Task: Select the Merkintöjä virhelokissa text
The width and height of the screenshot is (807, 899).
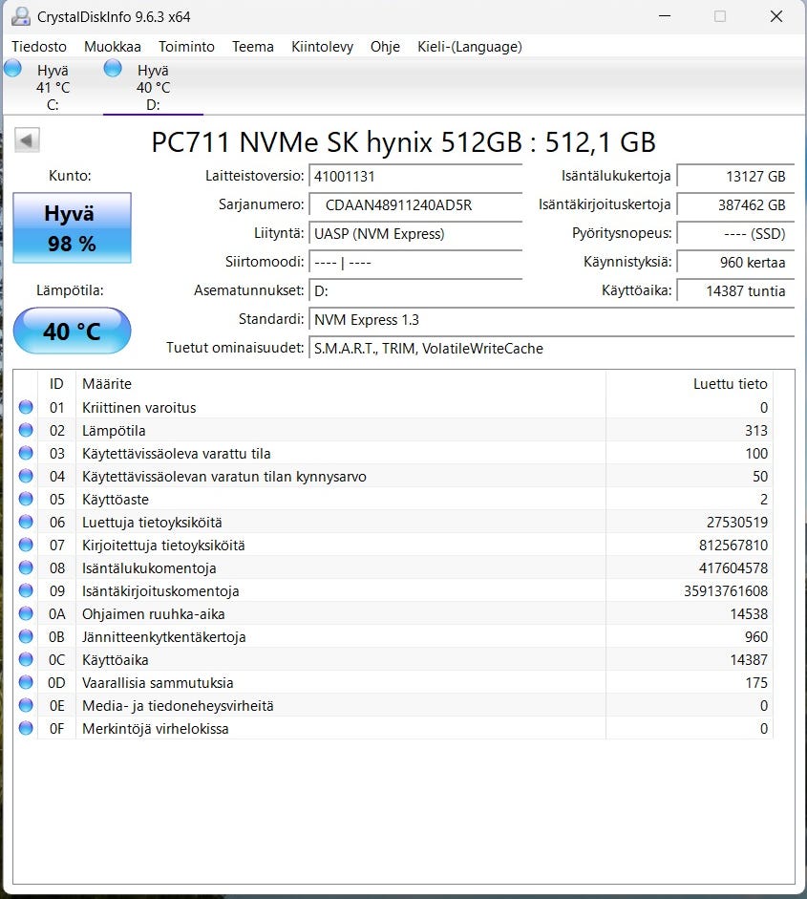Action: (156, 729)
